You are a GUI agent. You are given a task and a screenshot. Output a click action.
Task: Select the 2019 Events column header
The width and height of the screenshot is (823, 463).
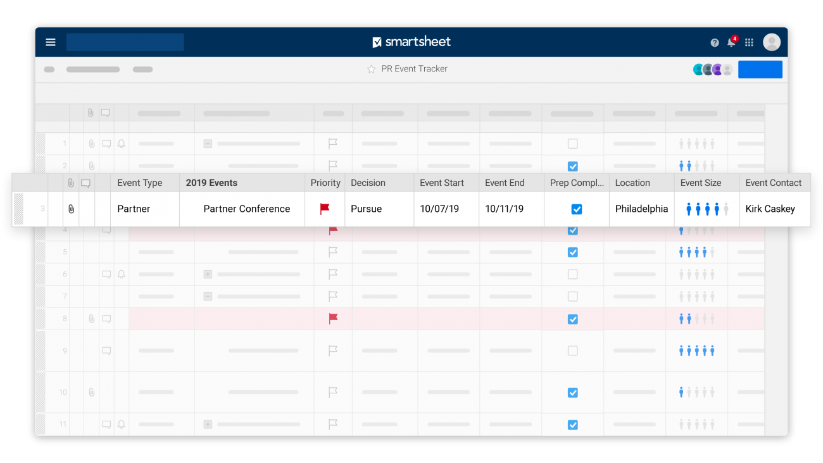[211, 182]
